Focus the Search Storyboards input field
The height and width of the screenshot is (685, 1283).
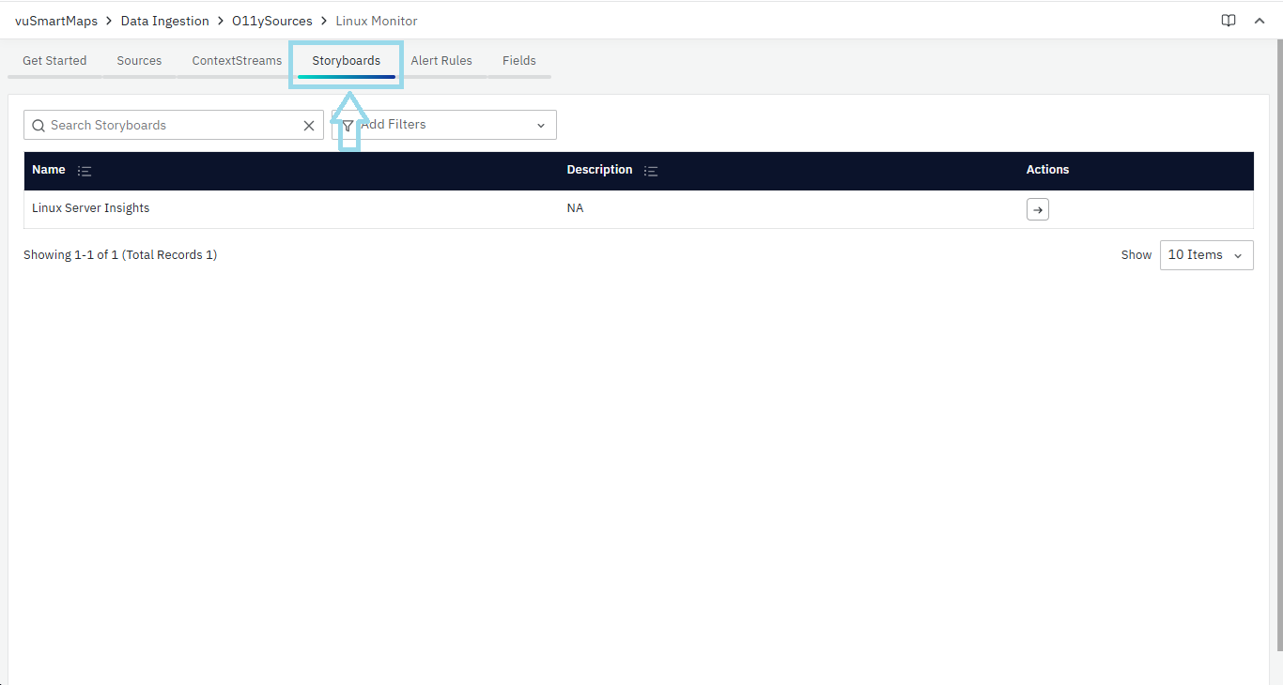point(169,126)
